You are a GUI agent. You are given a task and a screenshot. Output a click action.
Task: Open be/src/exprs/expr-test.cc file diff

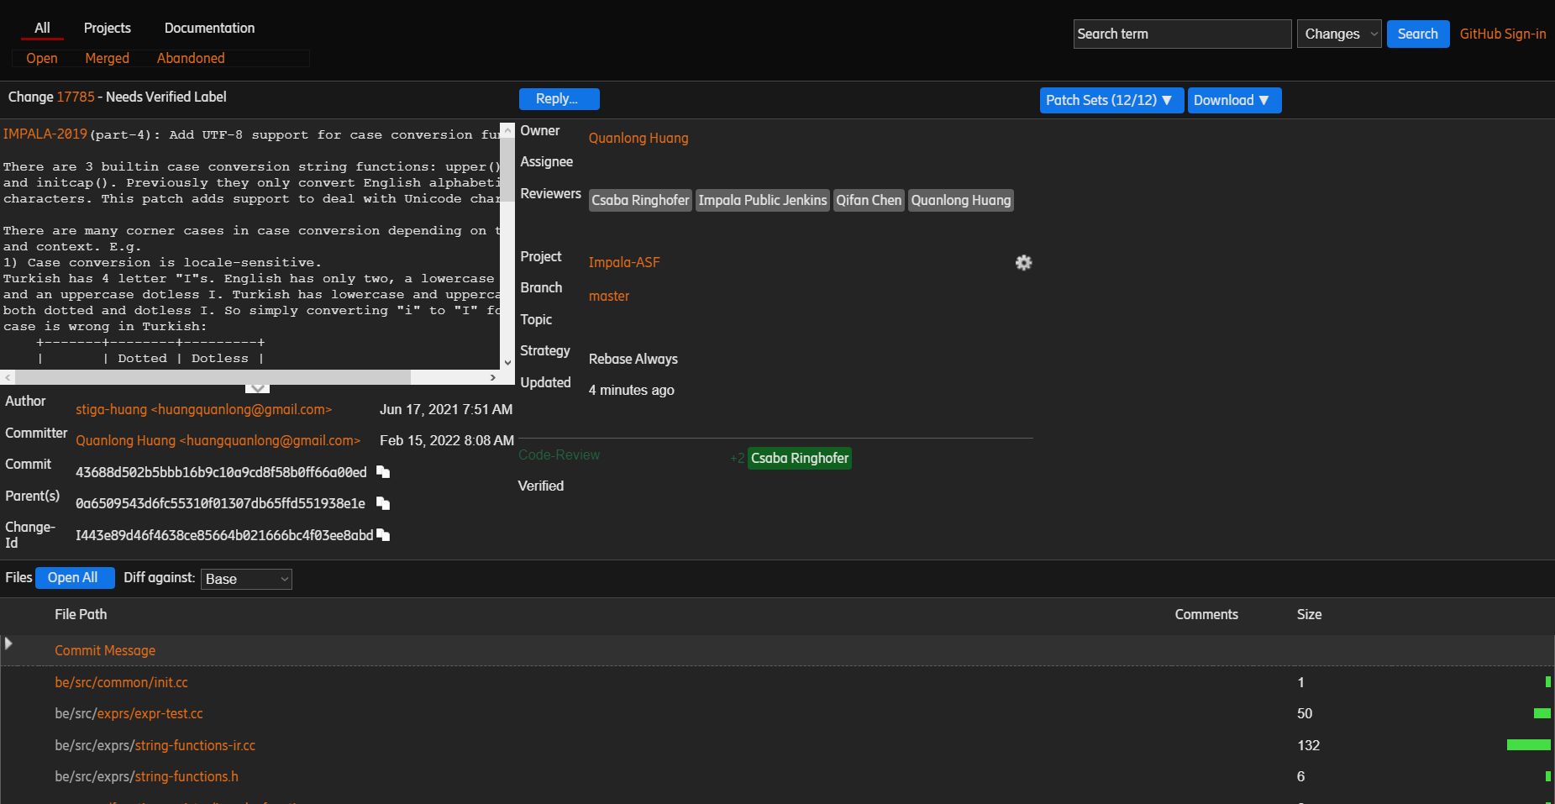[x=129, y=713]
